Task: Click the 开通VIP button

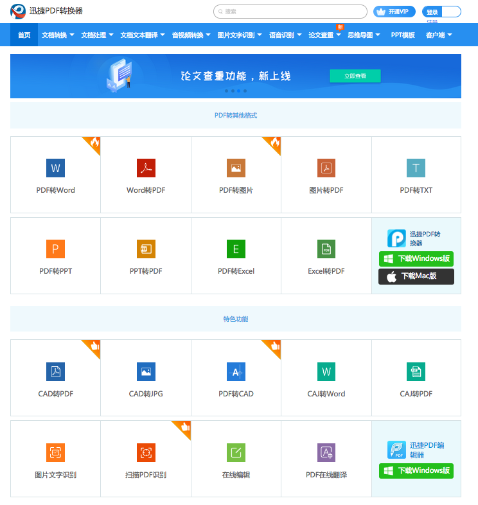Action: pos(394,12)
